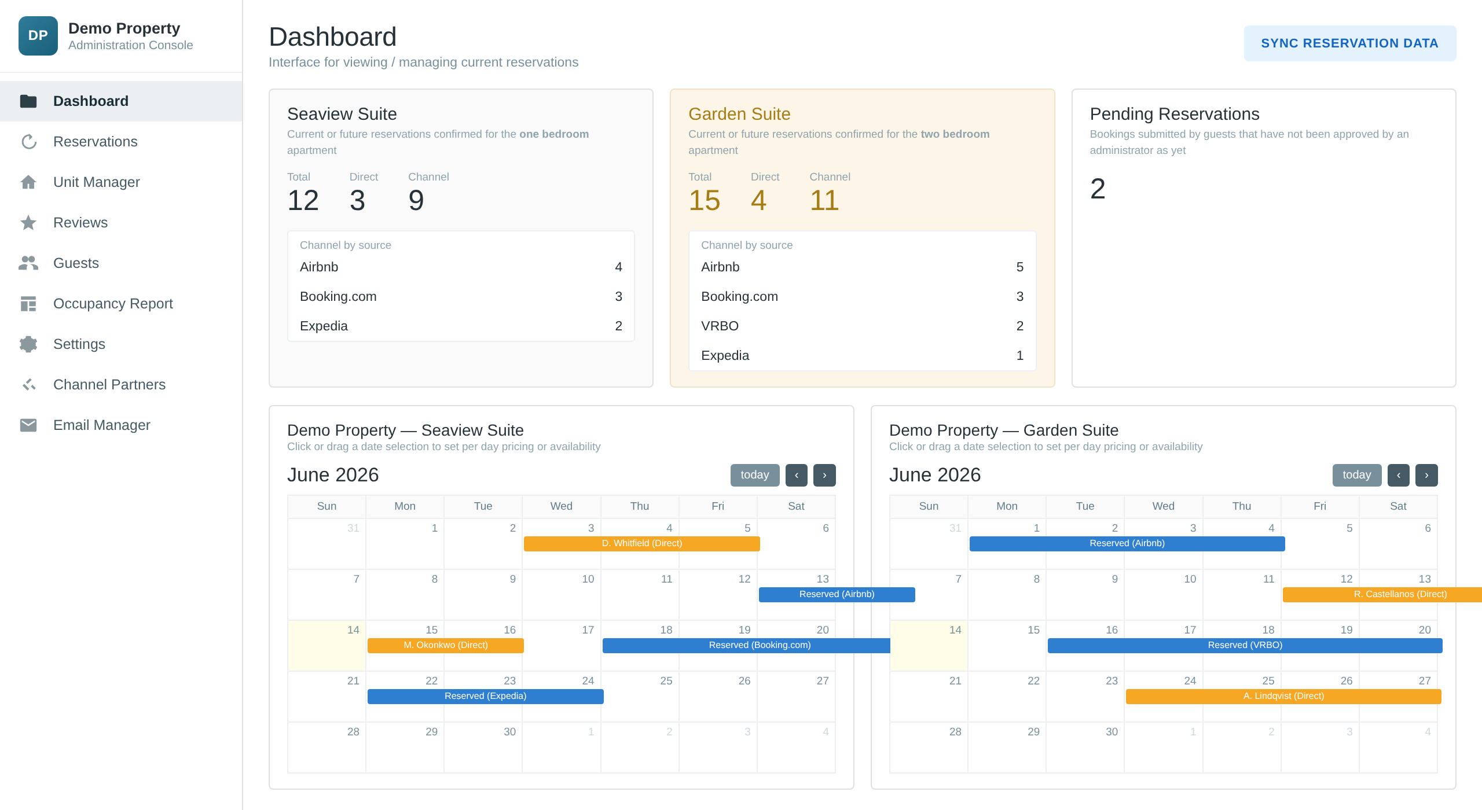The height and width of the screenshot is (810, 1482).
Task: Click the Seaview Suite summary card title
Action: (342, 114)
